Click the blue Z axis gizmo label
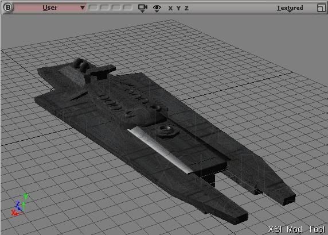The height and width of the screenshot is (235, 328). (18, 204)
